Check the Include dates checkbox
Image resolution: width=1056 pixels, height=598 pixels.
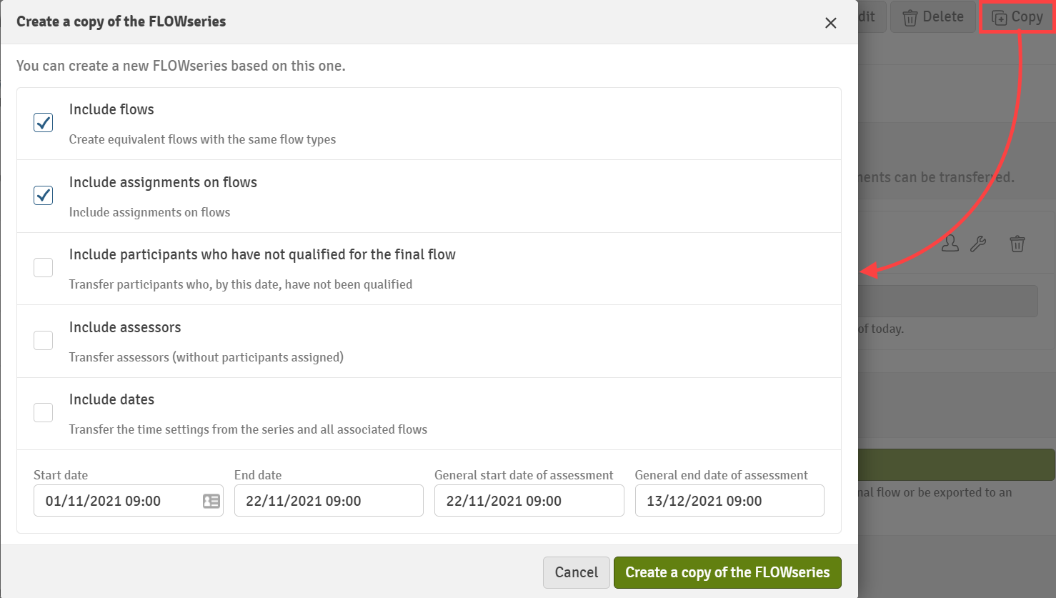44,413
